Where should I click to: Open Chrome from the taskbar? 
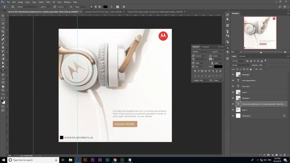[115, 160]
